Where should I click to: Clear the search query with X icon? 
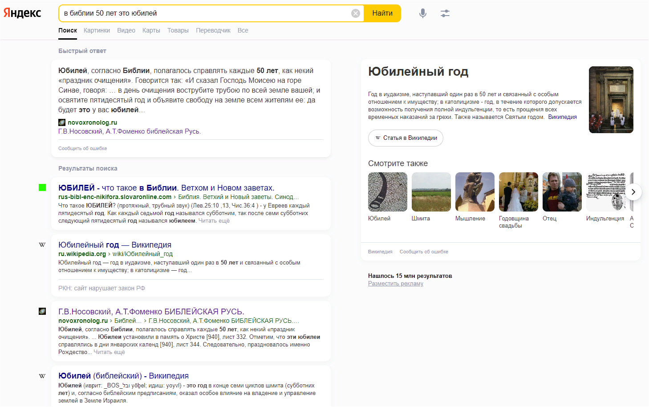click(x=355, y=13)
